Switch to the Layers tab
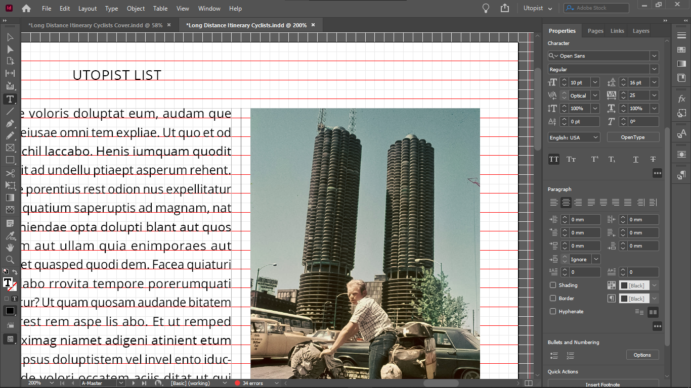This screenshot has height=388, width=691. (x=640, y=31)
